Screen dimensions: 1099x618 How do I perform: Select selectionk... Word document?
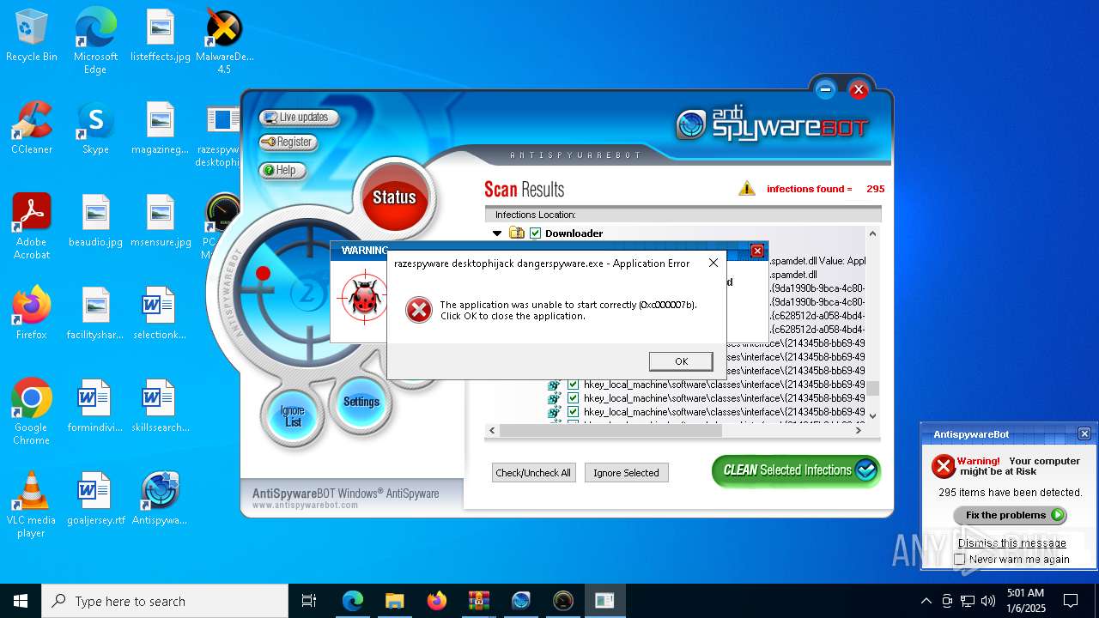161,313
